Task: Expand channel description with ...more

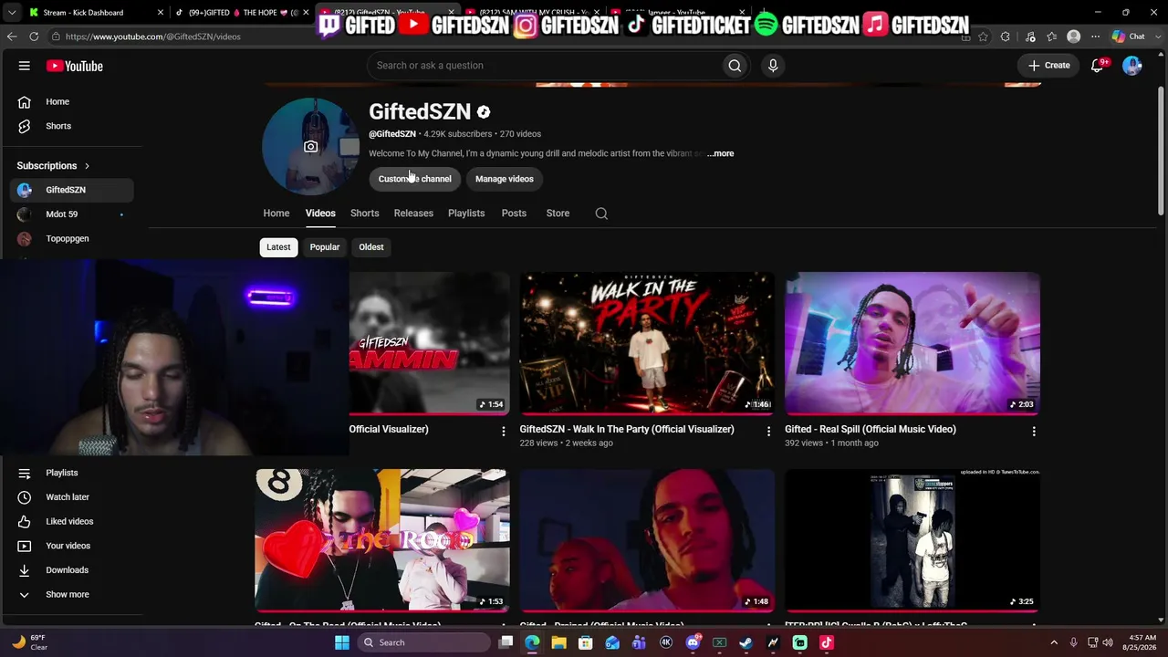Action: click(721, 153)
